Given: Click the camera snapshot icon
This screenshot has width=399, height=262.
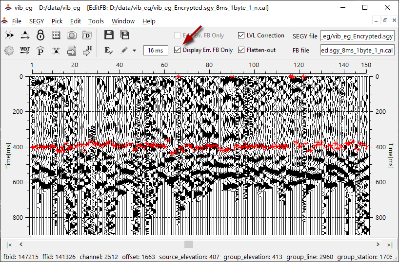Looking at the screenshot, I should click(x=72, y=35).
